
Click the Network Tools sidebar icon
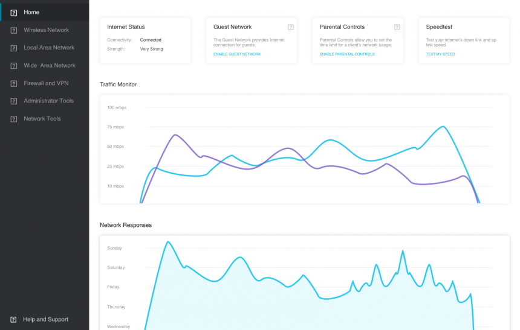tap(13, 119)
